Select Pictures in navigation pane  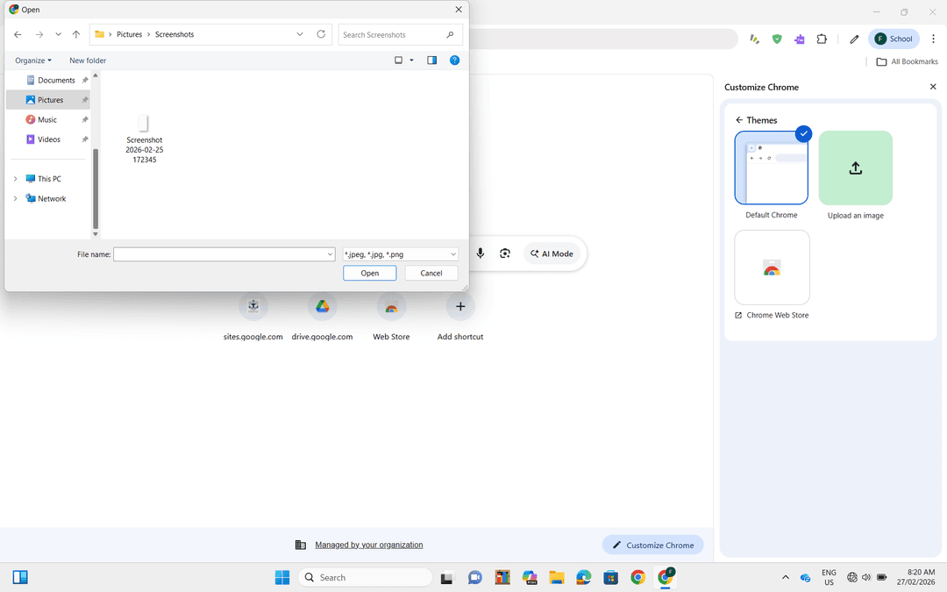[50, 100]
